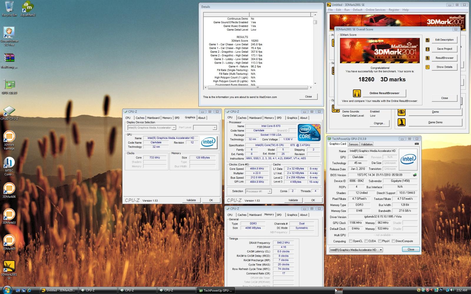The width and height of the screenshot is (471, 294).
Task: Open GPU-Z graphics device dropdown at bottom
Action: [x=356, y=250]
